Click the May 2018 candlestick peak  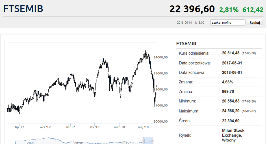(145, 51)
